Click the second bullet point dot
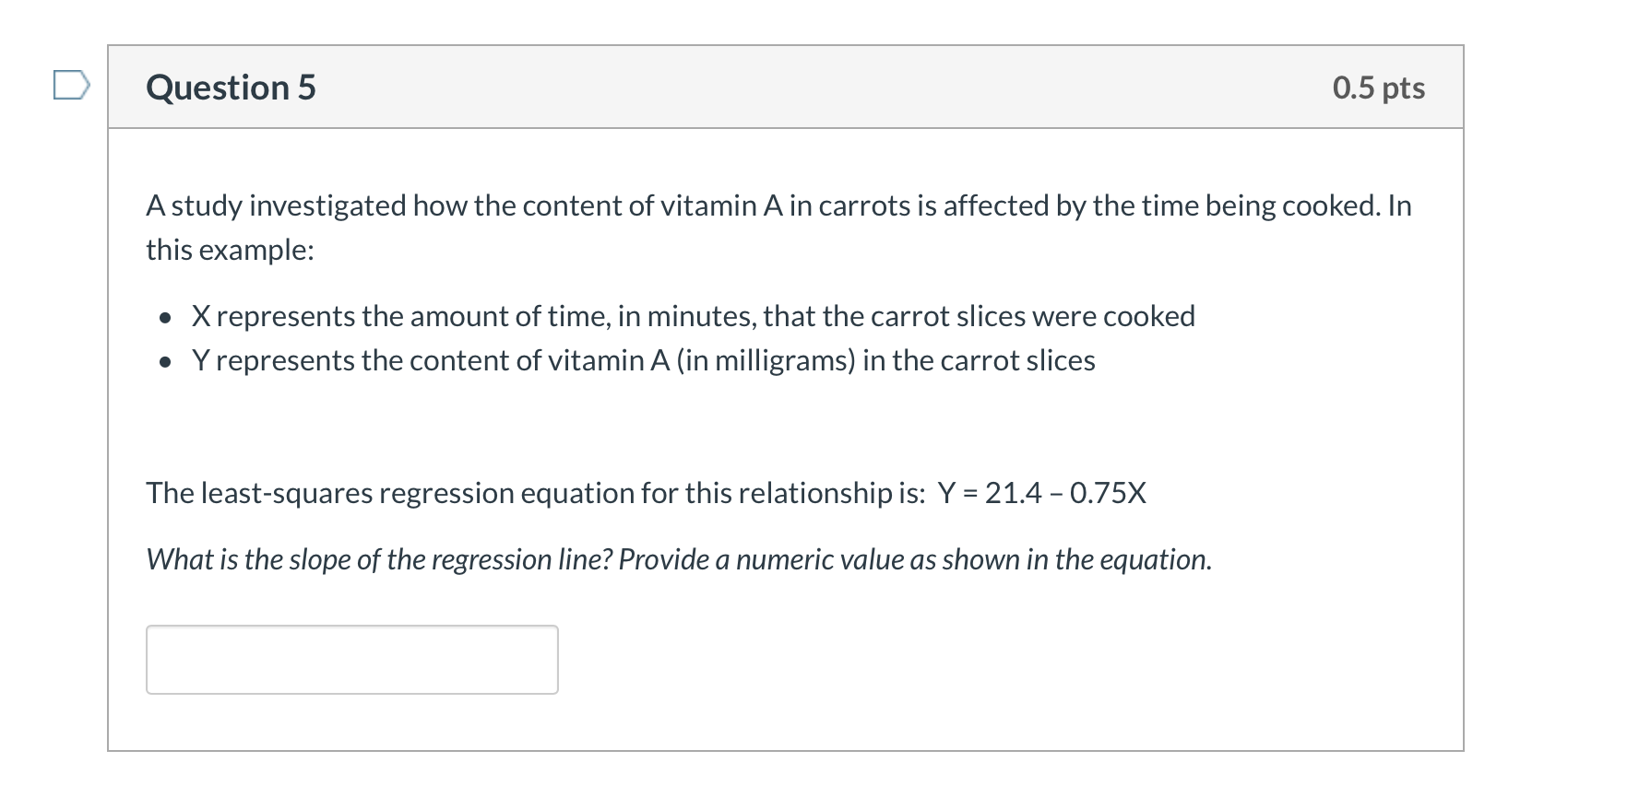 165,363
